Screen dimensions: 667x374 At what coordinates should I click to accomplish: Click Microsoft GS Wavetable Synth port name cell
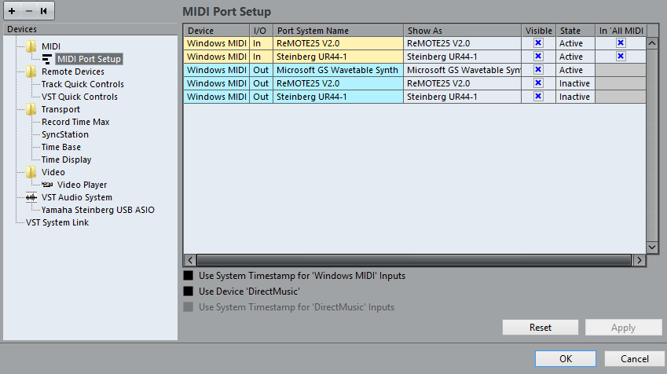pyautogui.click(x=338, y=70)
